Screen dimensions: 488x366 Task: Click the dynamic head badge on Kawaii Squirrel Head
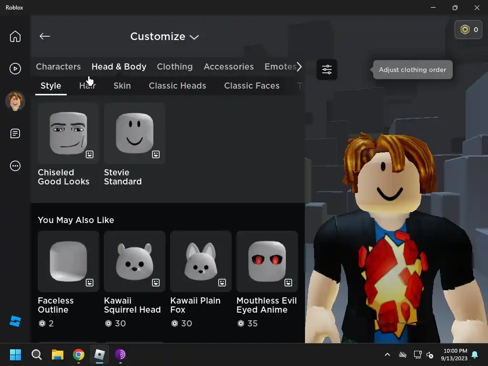[x=156, y=283]
